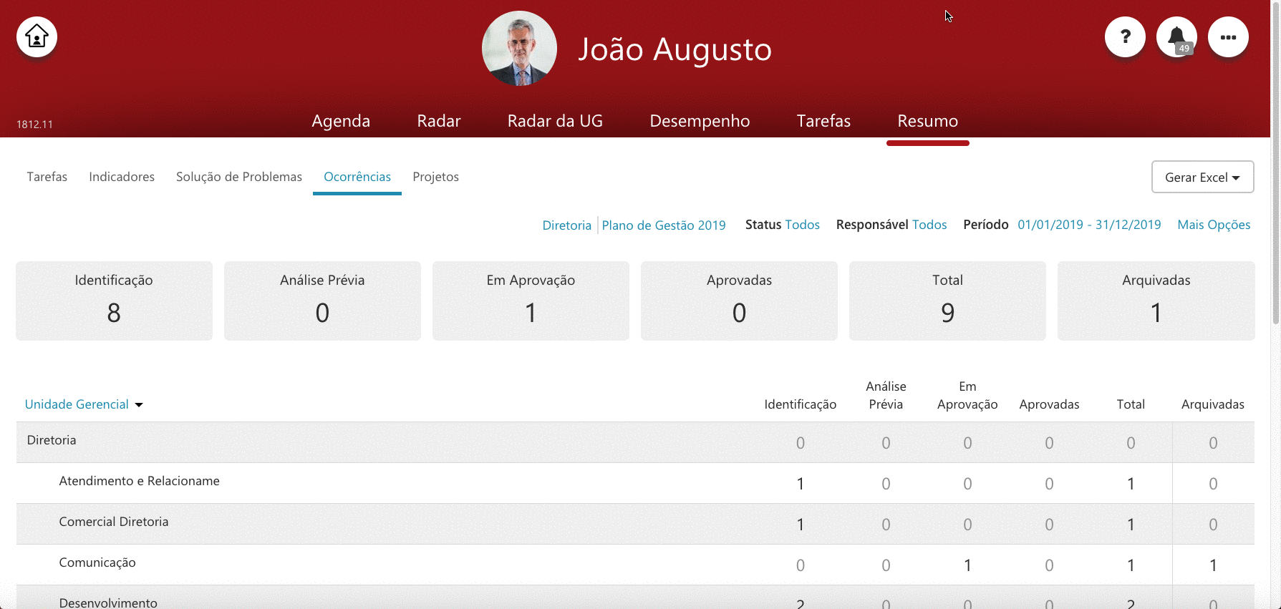Image resolution: width=1281 pixels, height=609 pixels.
Task: Change Responsável filter from Todos
Action: pos(929,225)
